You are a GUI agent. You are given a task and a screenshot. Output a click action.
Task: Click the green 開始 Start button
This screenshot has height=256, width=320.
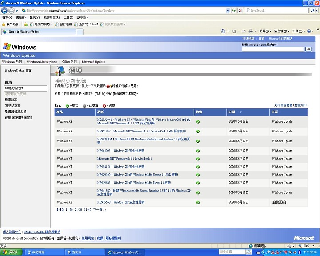tap(11, 252)
